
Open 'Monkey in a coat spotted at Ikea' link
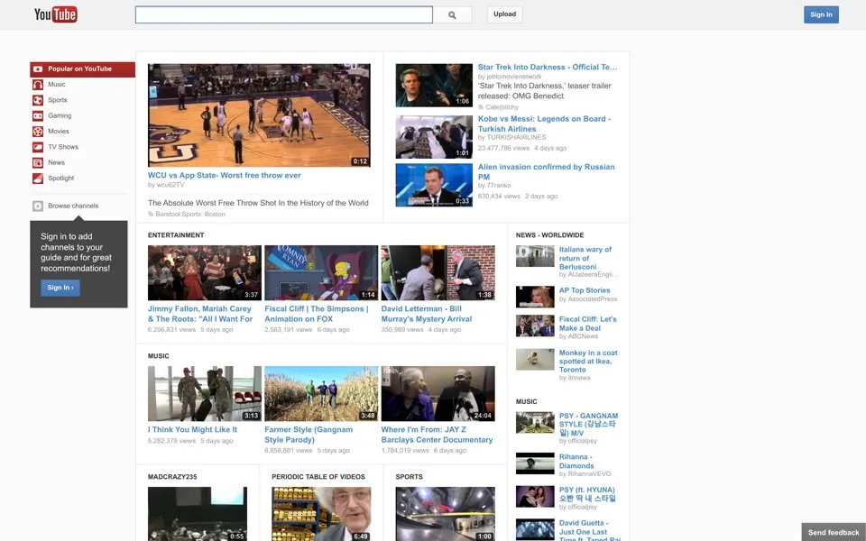[588, 361]
